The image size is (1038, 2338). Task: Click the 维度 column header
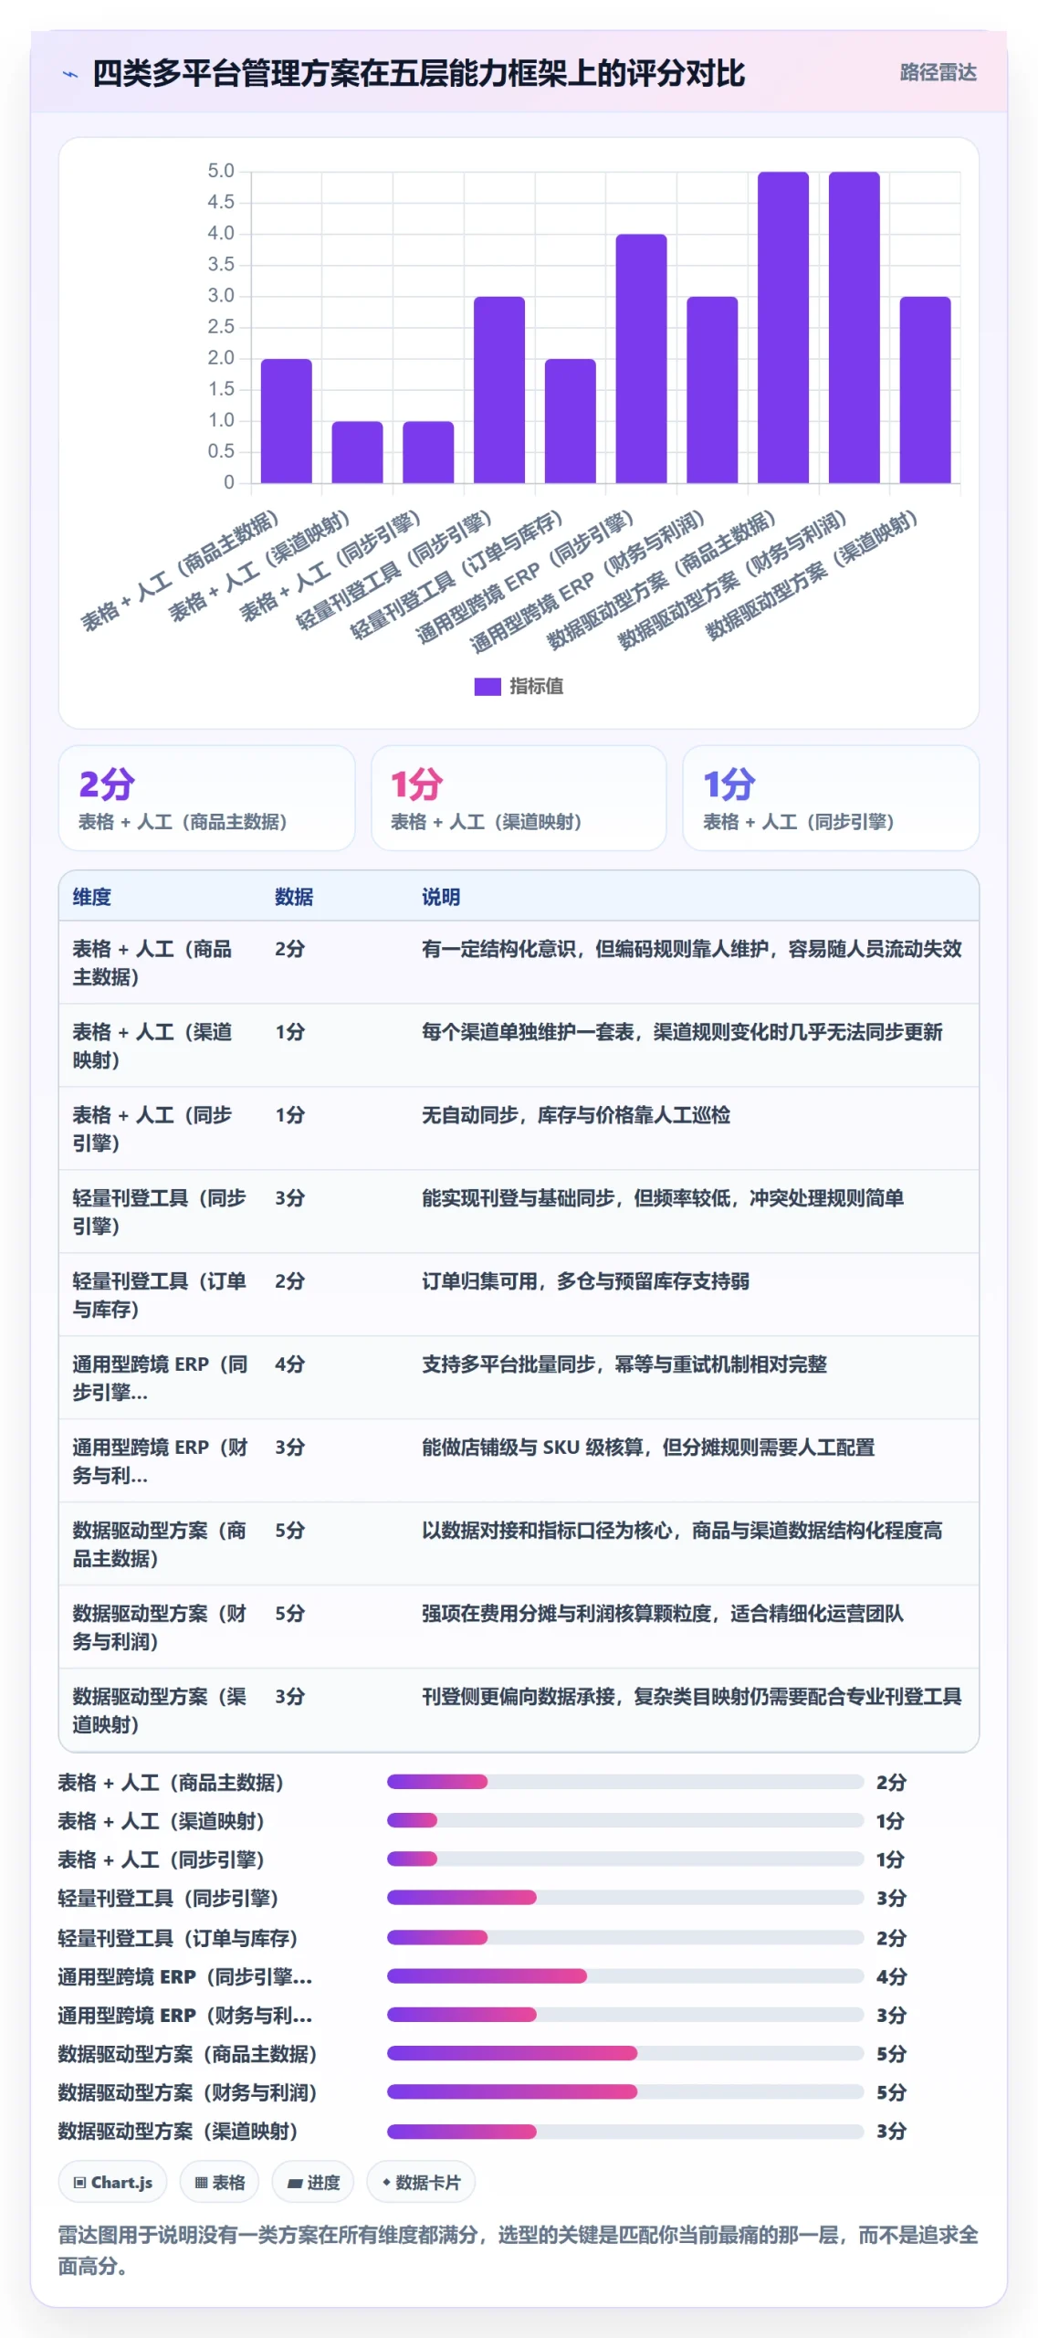[92, 897]
